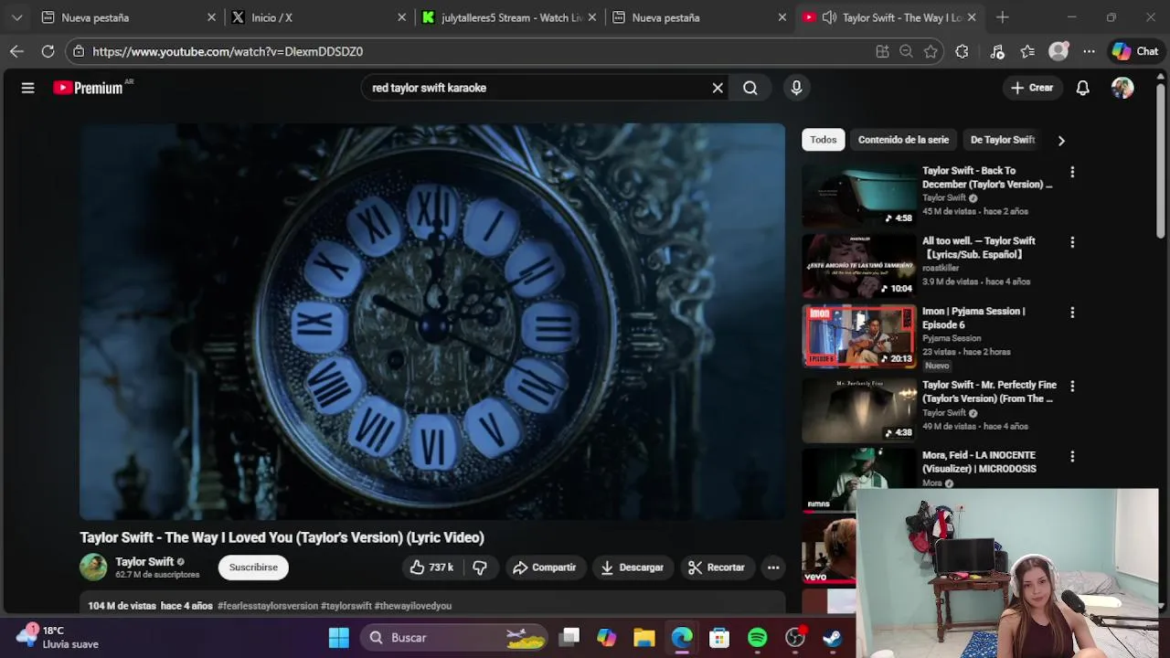
Task: Click the Descargar button
Action: tap(632, 568)
